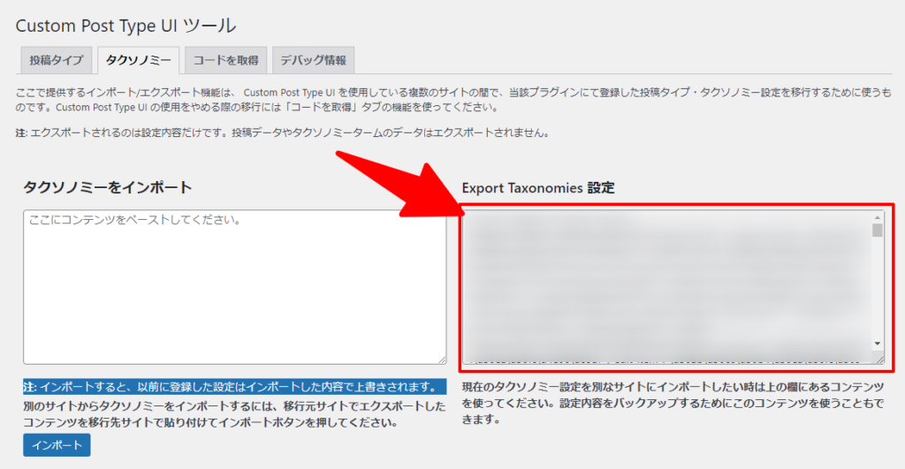The height and width of the screenshot is (469, 905).
Task: Click inside the Export Taxonomies textarea
Action: [x=667, y=286]
